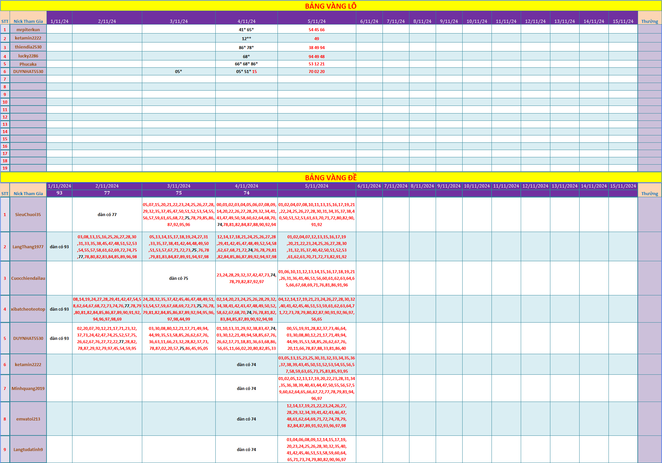Select the xibatcheoteotop nickname cell
This screenshot has width=662, height=463.
point(28,309)
